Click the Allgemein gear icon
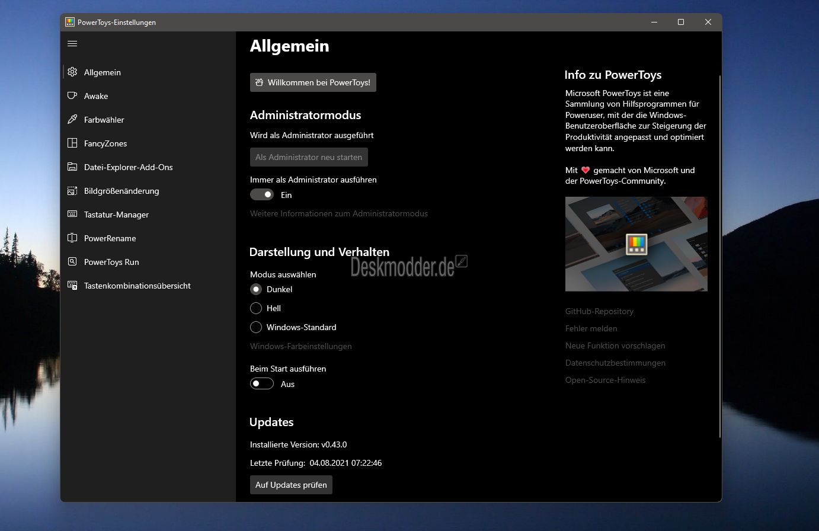 click(72, 72)
